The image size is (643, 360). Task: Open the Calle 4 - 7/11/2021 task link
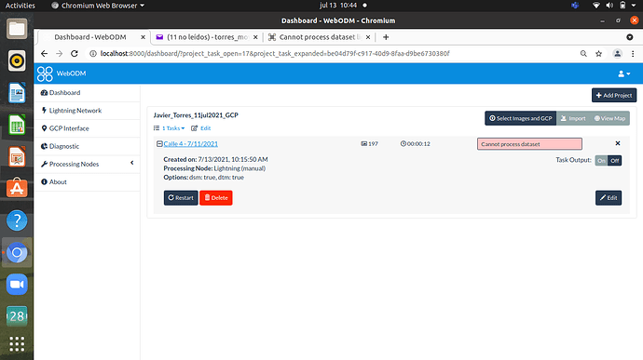pyautogui.click(x=191, y=144)
